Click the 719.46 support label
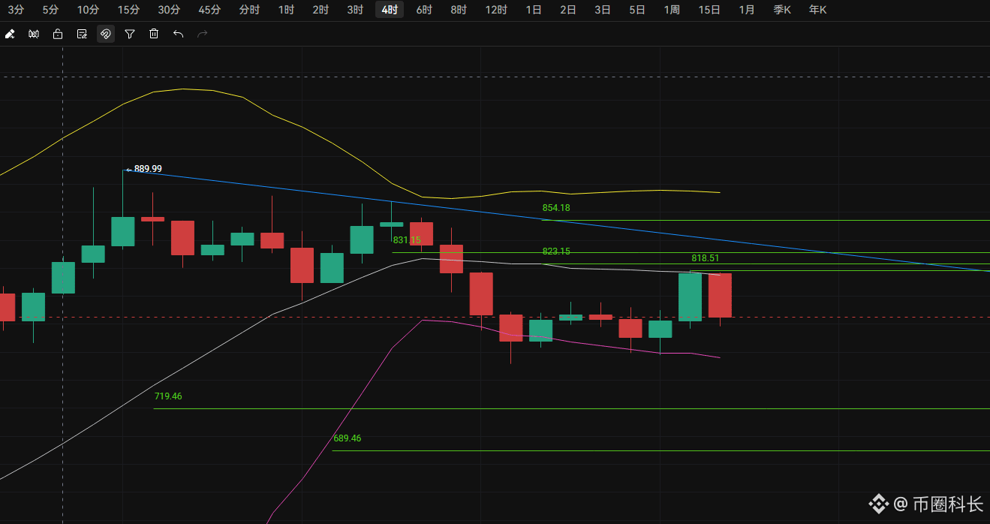 click(168, 396)
